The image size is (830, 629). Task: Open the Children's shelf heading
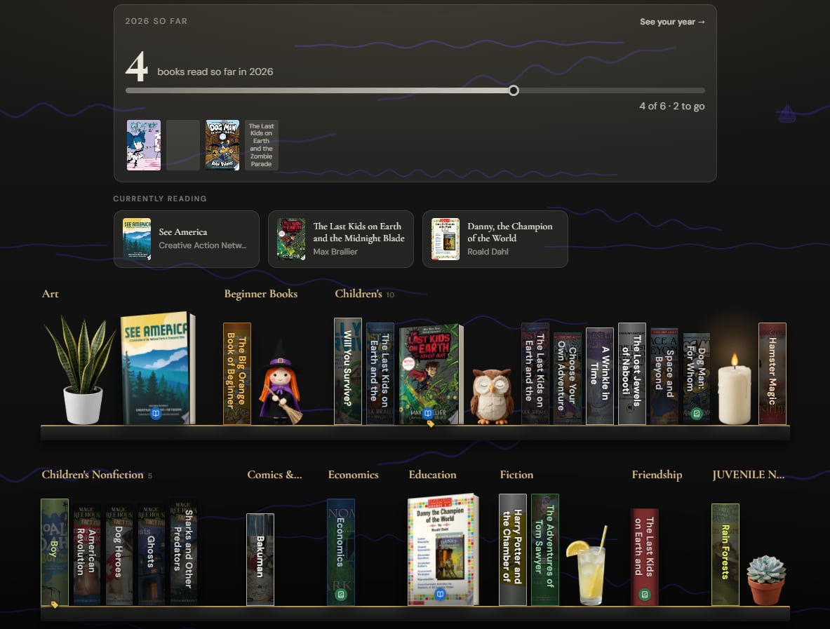[359, 294]
